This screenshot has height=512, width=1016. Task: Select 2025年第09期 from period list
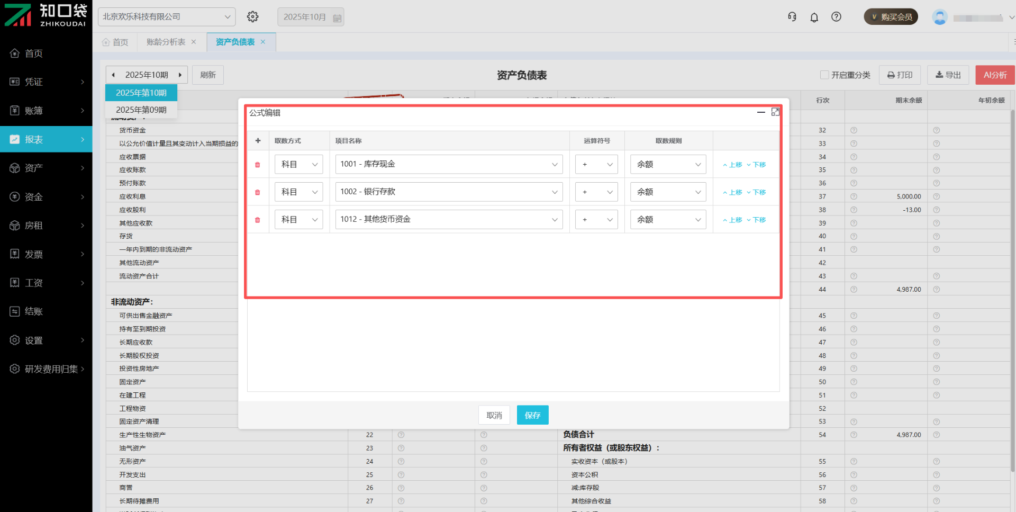(141, 110)
